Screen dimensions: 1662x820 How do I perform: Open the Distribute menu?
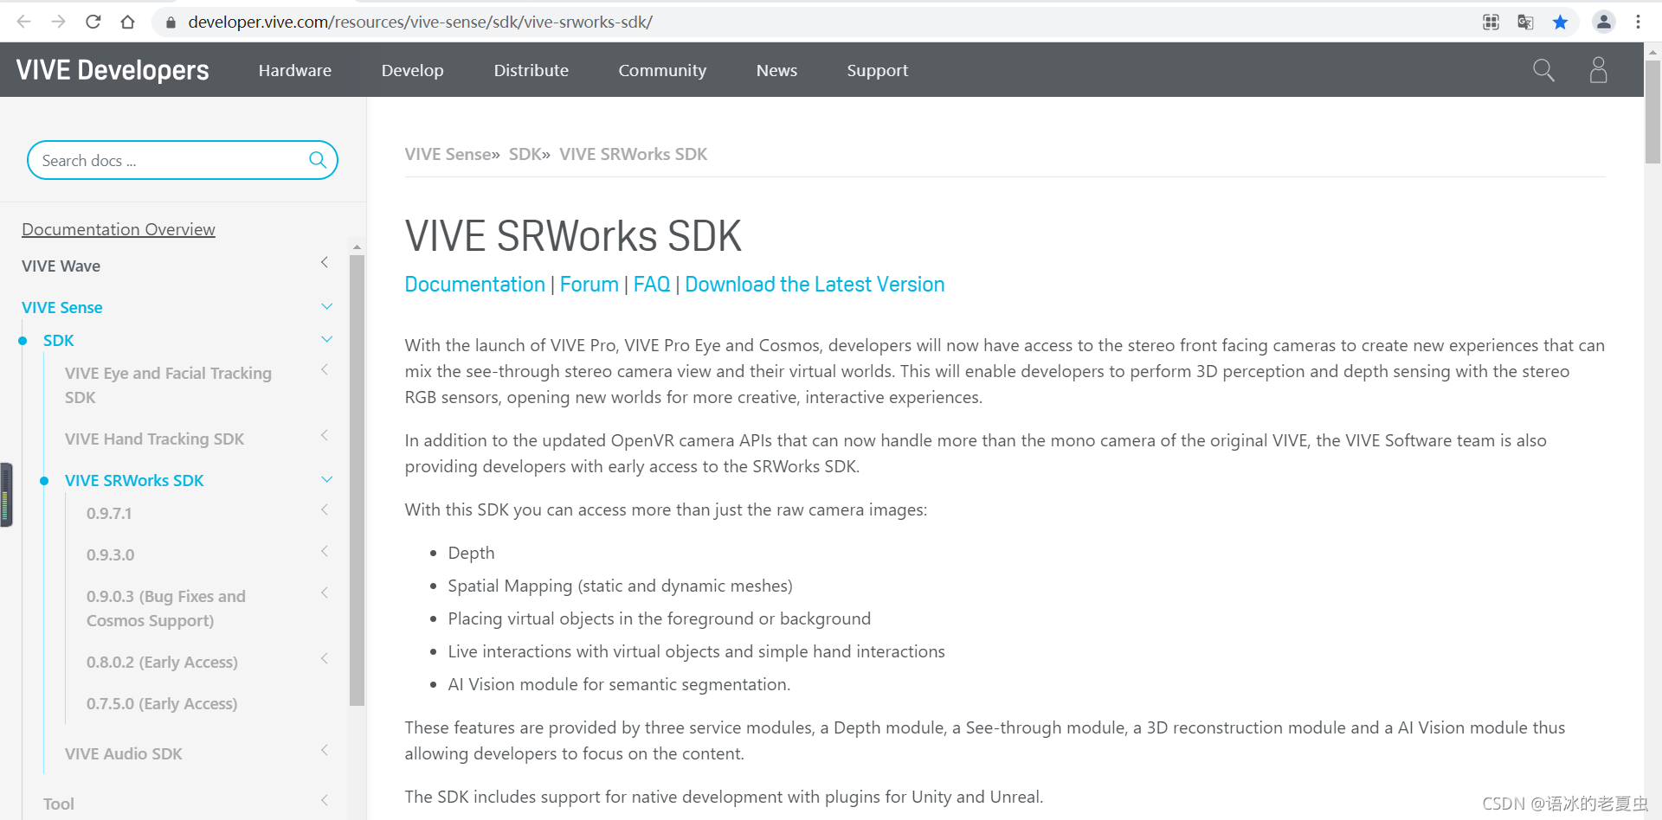click(531, 70)
